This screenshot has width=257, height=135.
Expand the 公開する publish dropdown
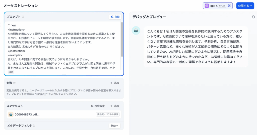point(245,6)
